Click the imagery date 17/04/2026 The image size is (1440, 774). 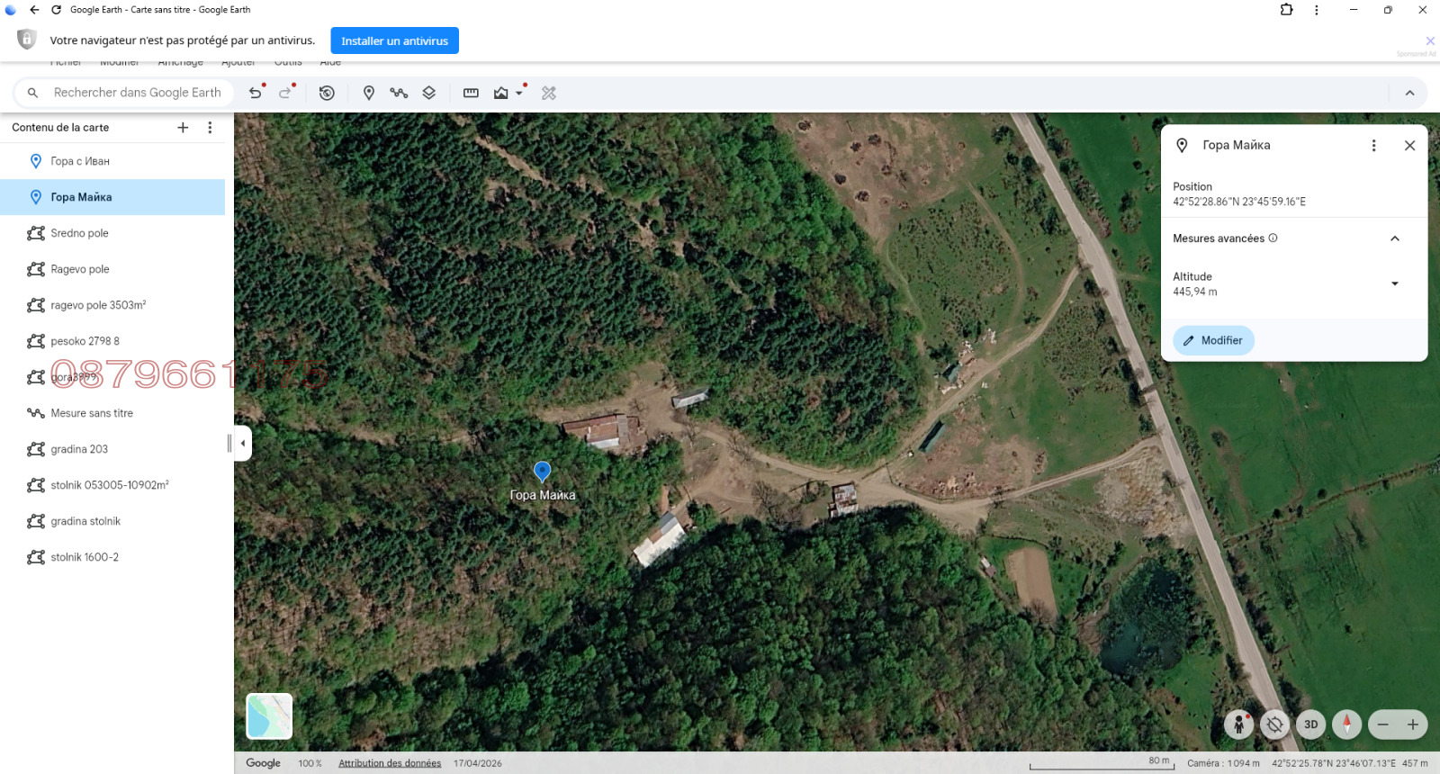[x=478, y=763]
